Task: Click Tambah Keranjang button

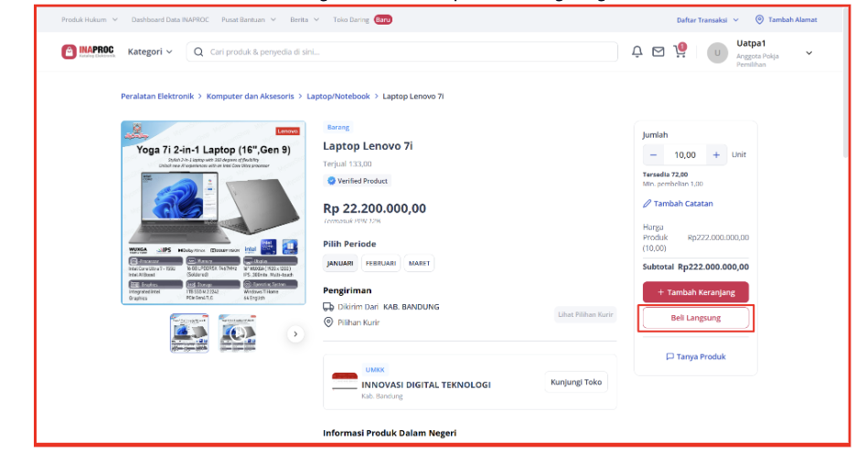Action: (696, 292)
